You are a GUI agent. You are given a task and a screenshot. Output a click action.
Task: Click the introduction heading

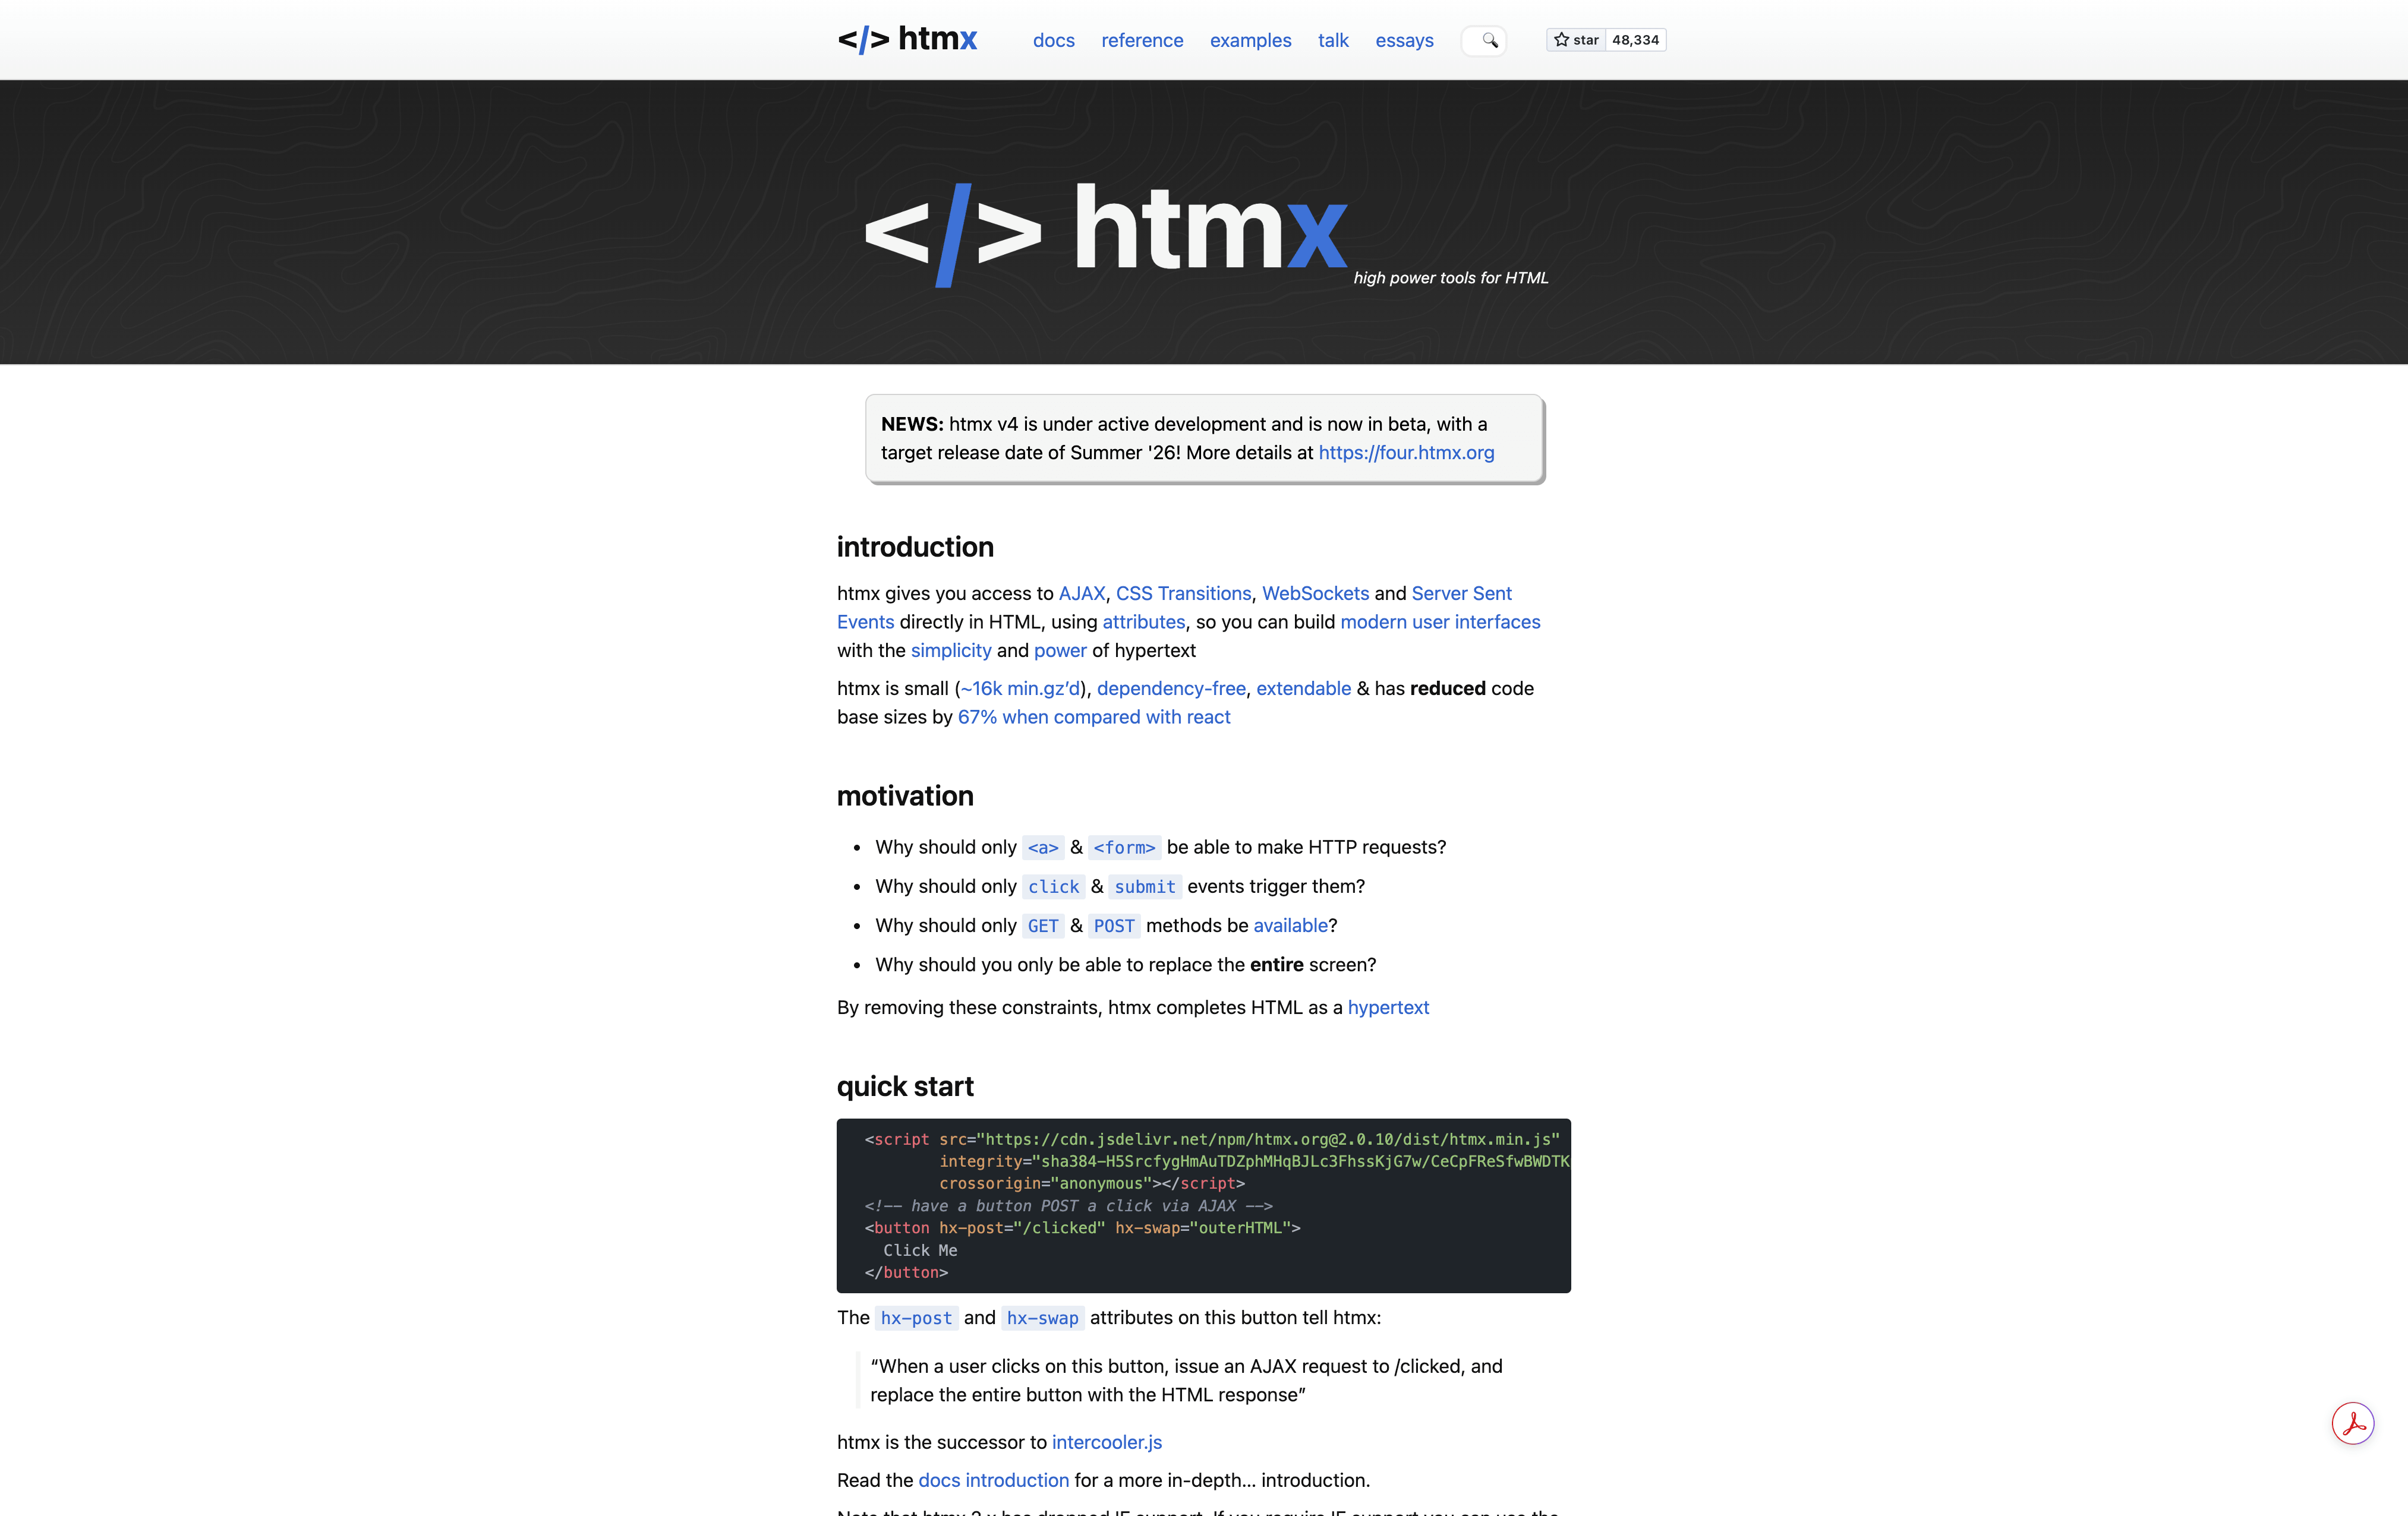915,547
